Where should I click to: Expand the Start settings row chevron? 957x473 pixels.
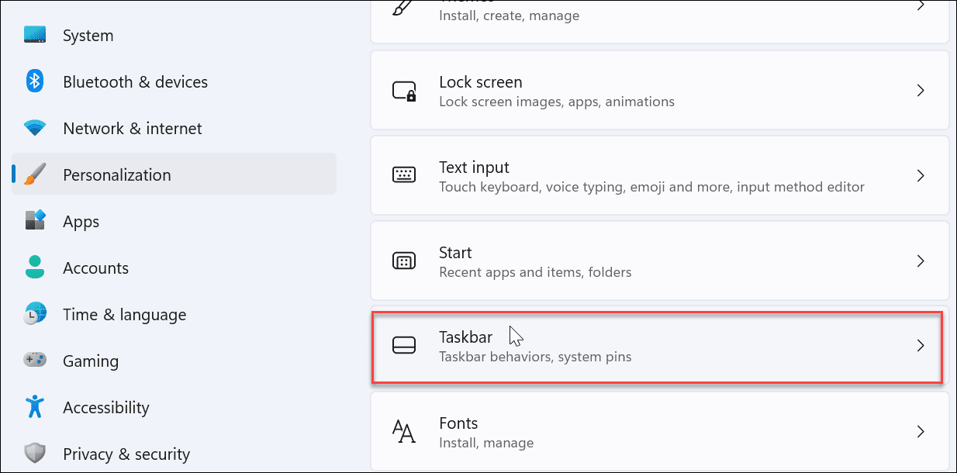[921, 261]
